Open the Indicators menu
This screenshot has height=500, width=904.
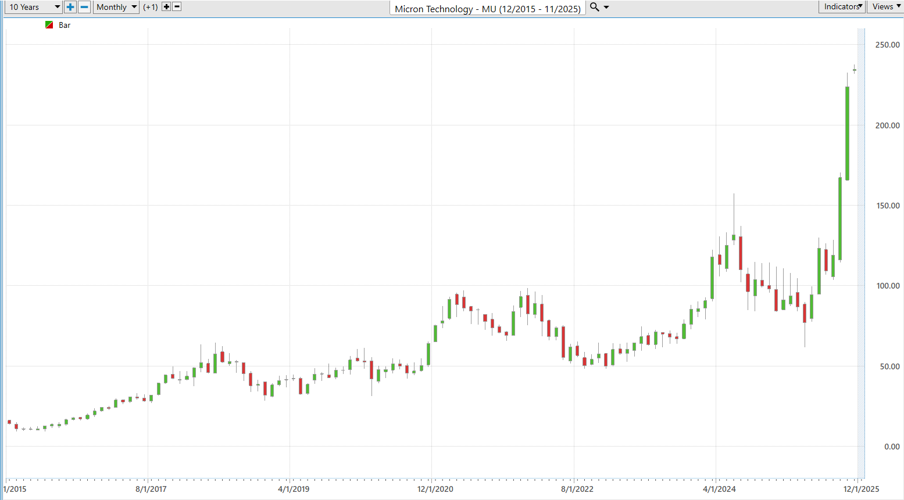[843, 6]
